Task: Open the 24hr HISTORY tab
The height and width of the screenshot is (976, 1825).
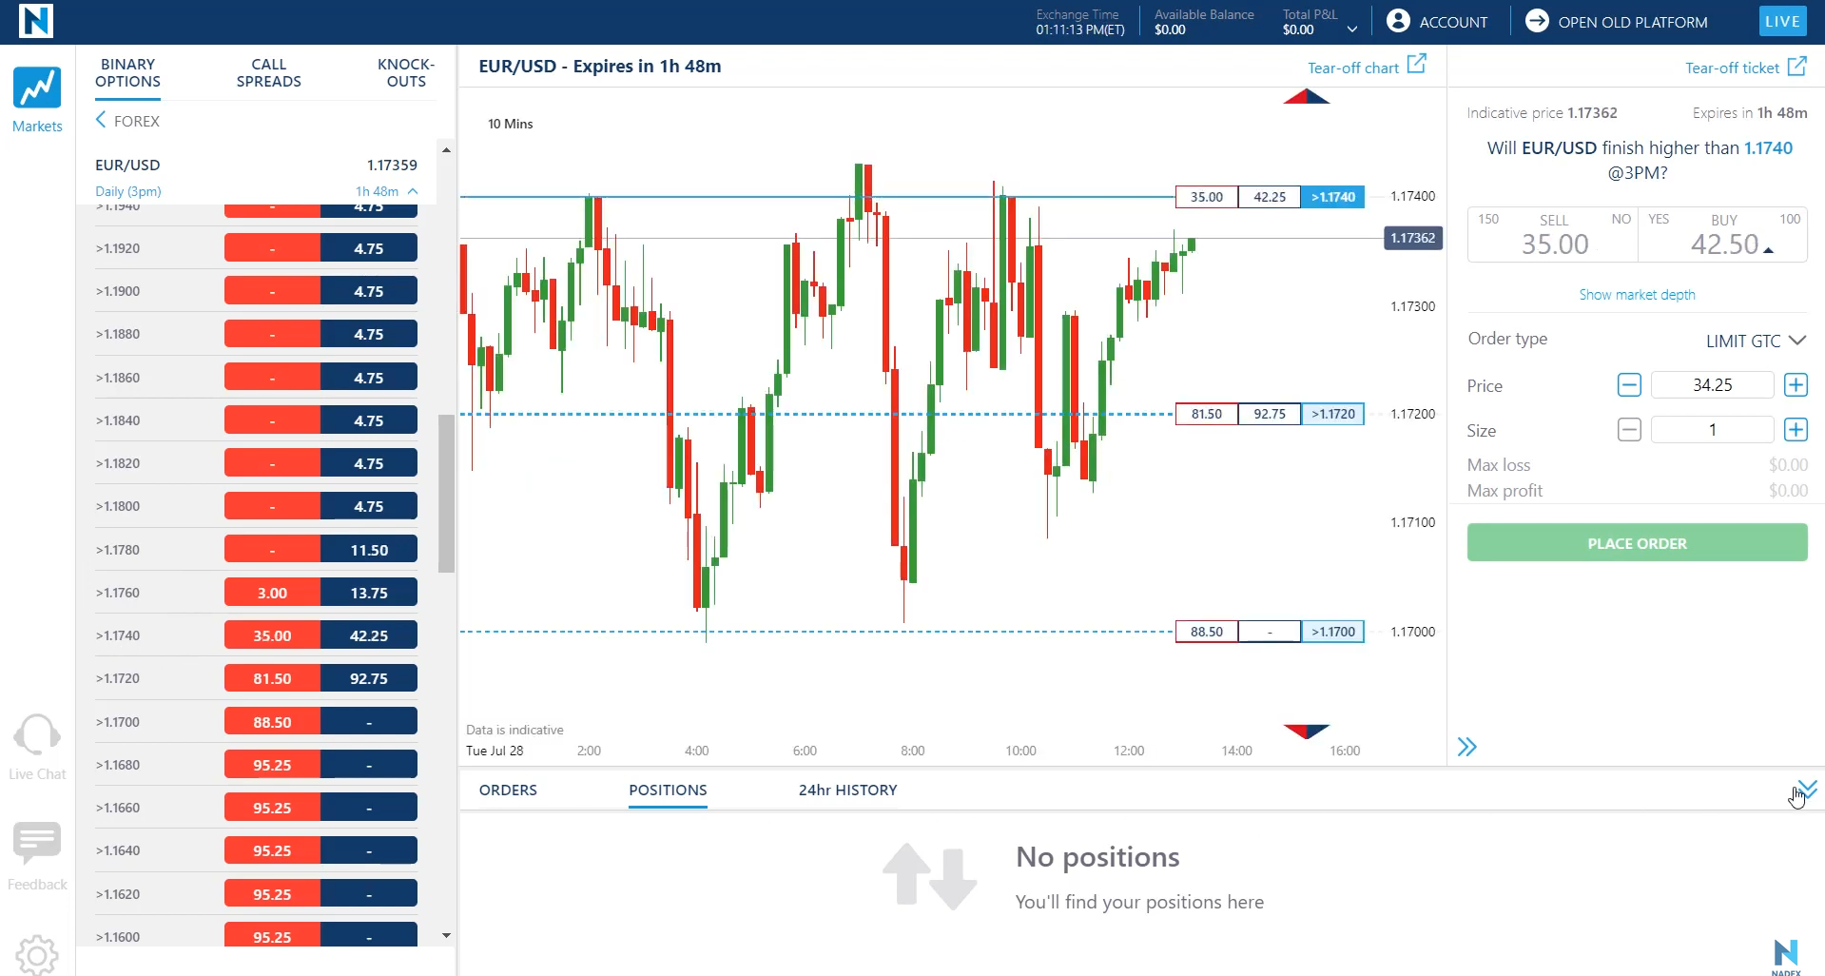Action: 846,790
